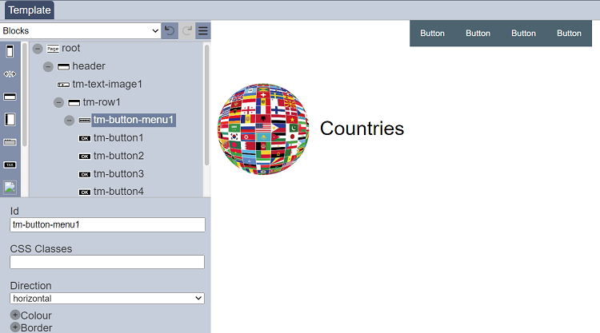This screenshot has width=600, height=333.
Task: Expand the Colour section
Action: pyautogui.click(x=15, y=315)
